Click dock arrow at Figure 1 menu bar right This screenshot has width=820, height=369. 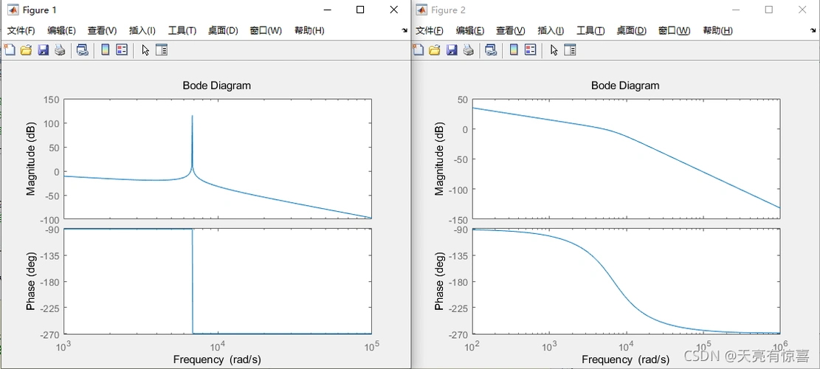coord(404,31)
